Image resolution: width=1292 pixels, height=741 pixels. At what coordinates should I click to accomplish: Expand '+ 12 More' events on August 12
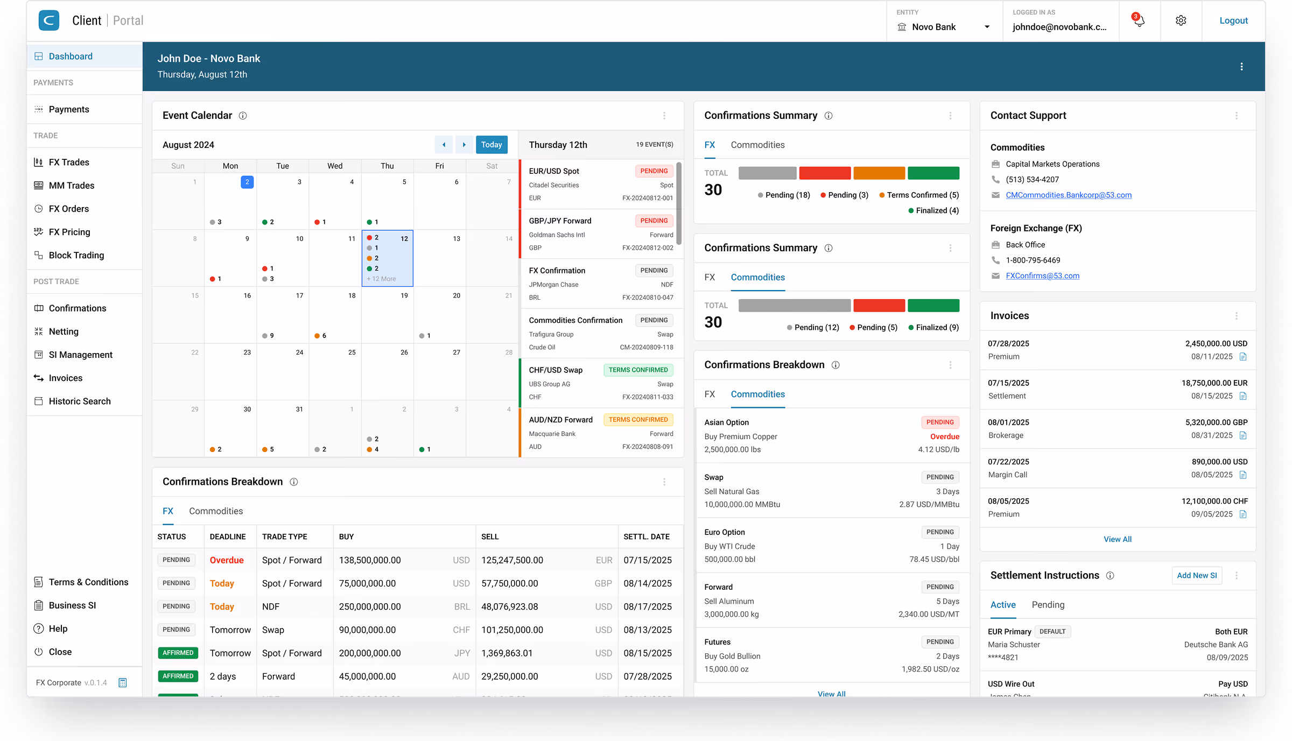click(x=381, y=279)
